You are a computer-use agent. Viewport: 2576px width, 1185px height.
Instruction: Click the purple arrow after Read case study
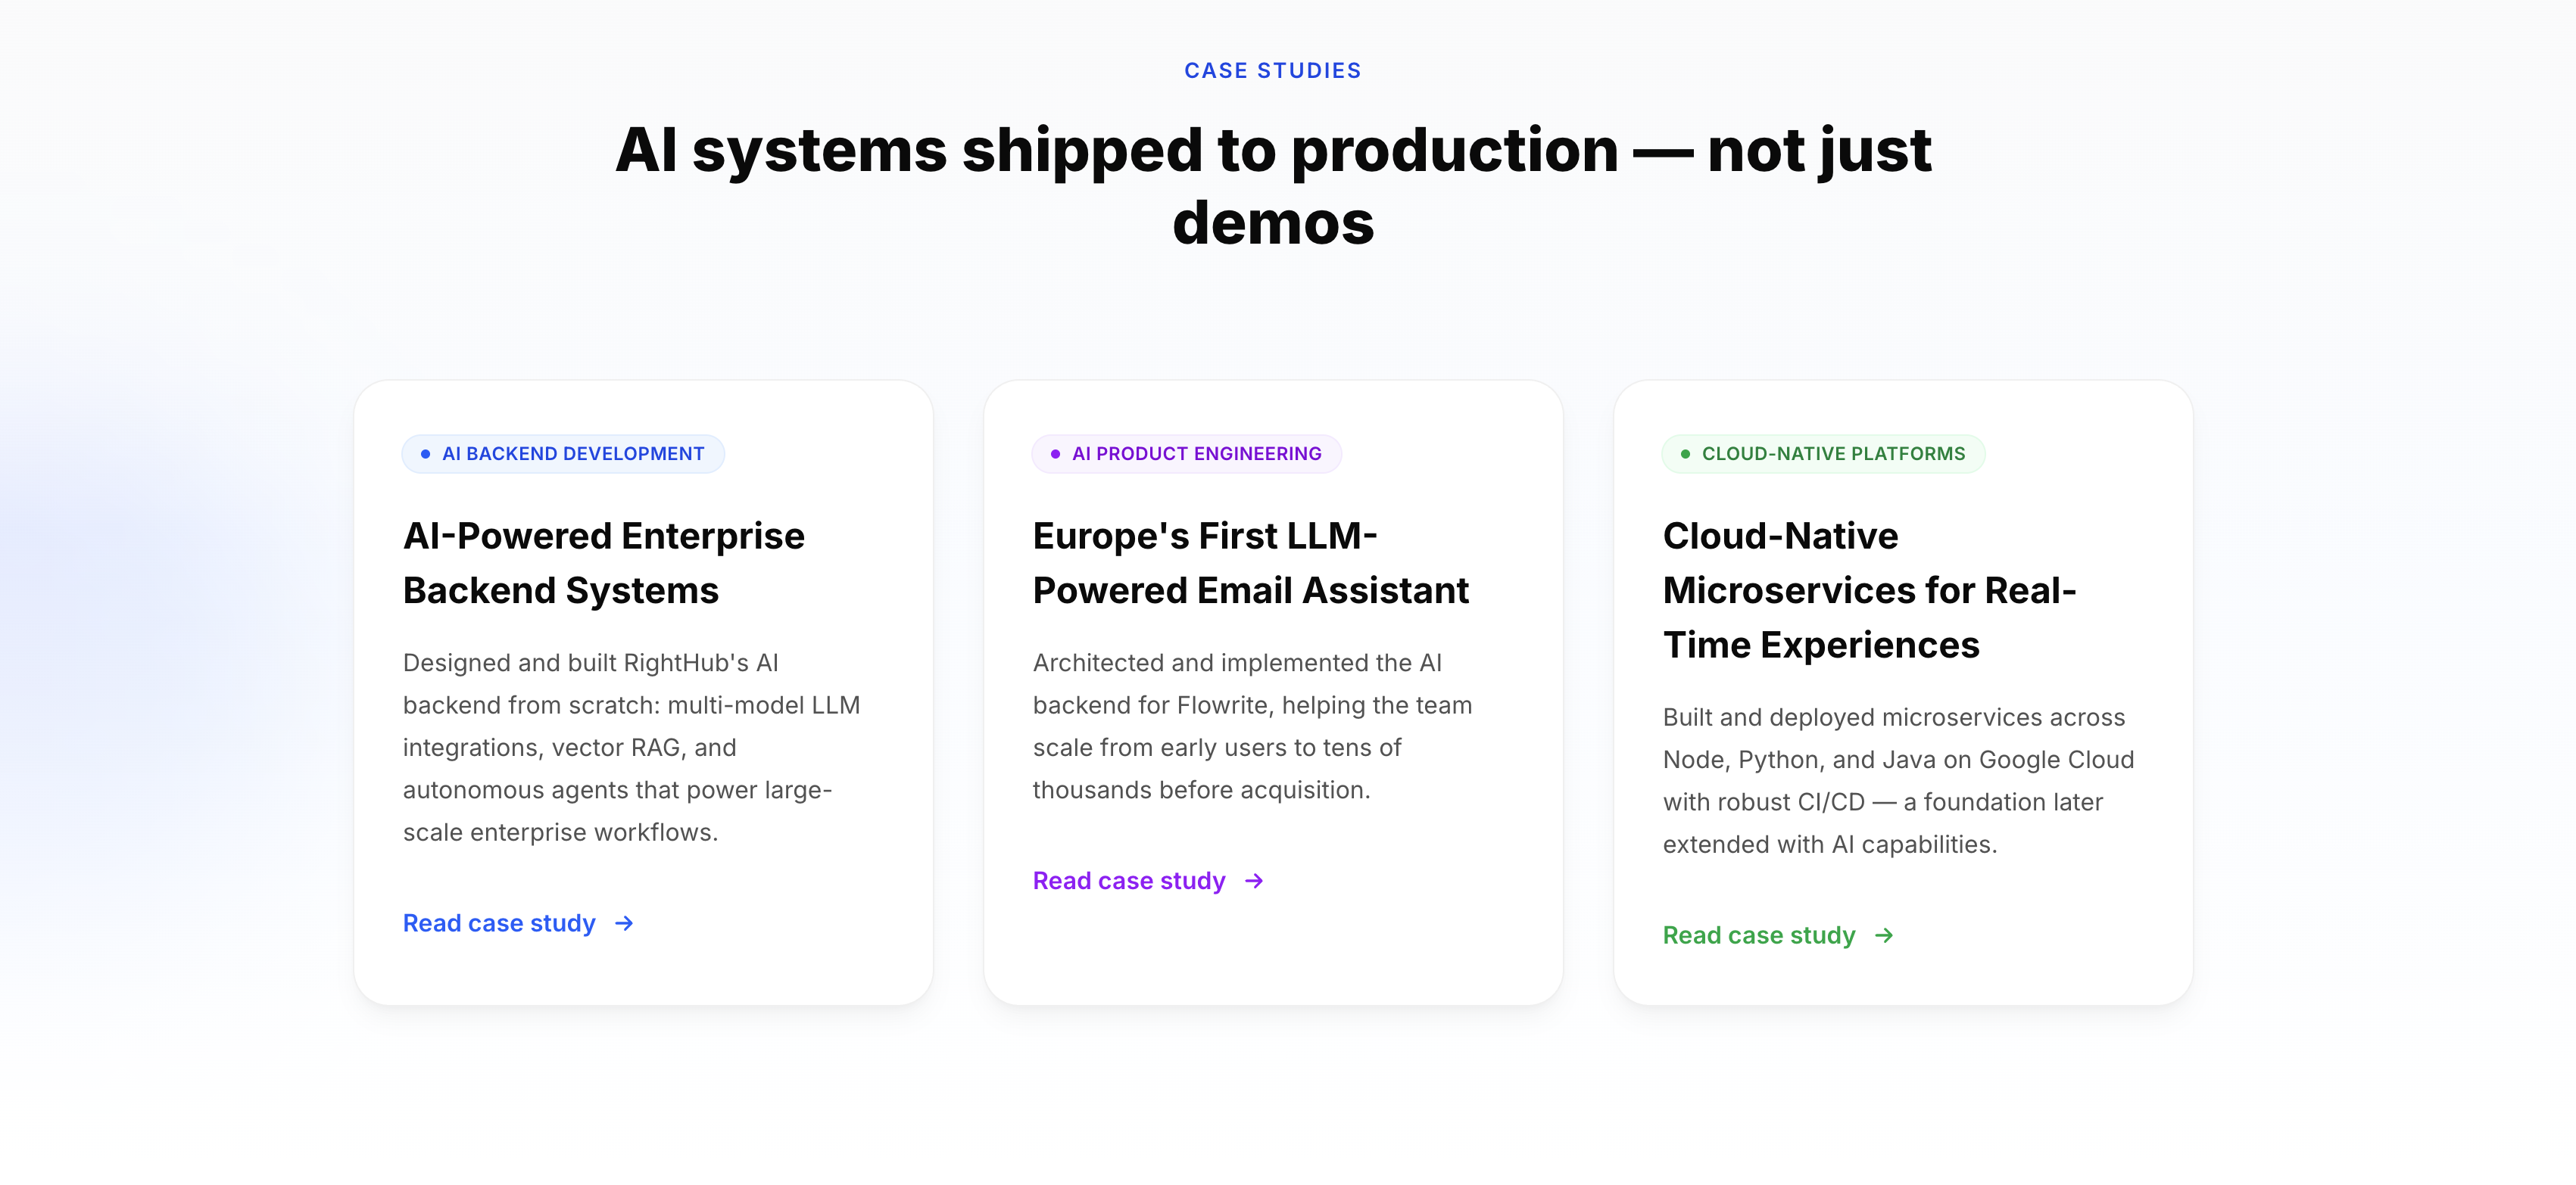[x=1254, y=880]
